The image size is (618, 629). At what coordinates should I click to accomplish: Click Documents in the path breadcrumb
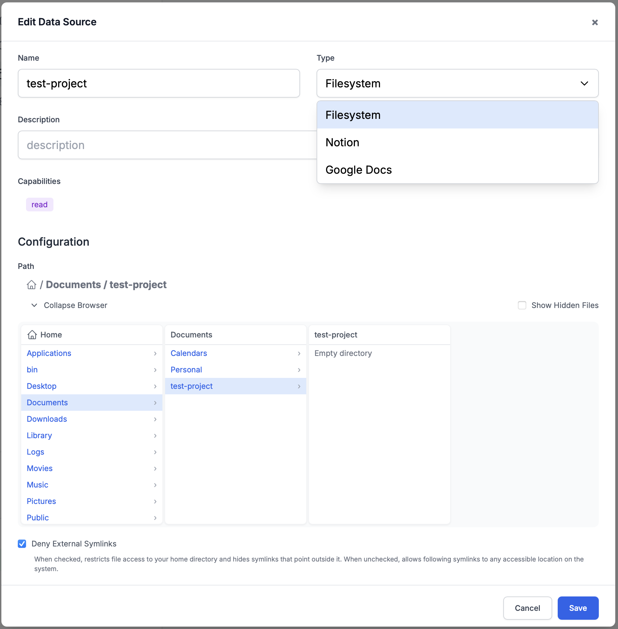click(73, 285)
